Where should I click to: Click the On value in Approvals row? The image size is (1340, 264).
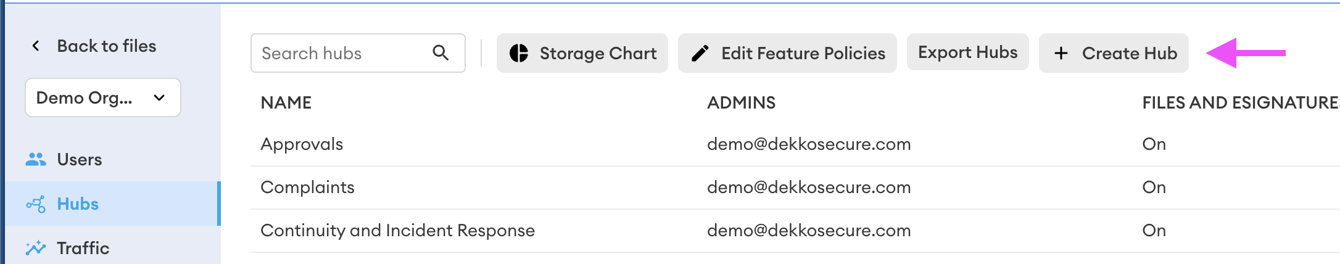point(1154,144)
